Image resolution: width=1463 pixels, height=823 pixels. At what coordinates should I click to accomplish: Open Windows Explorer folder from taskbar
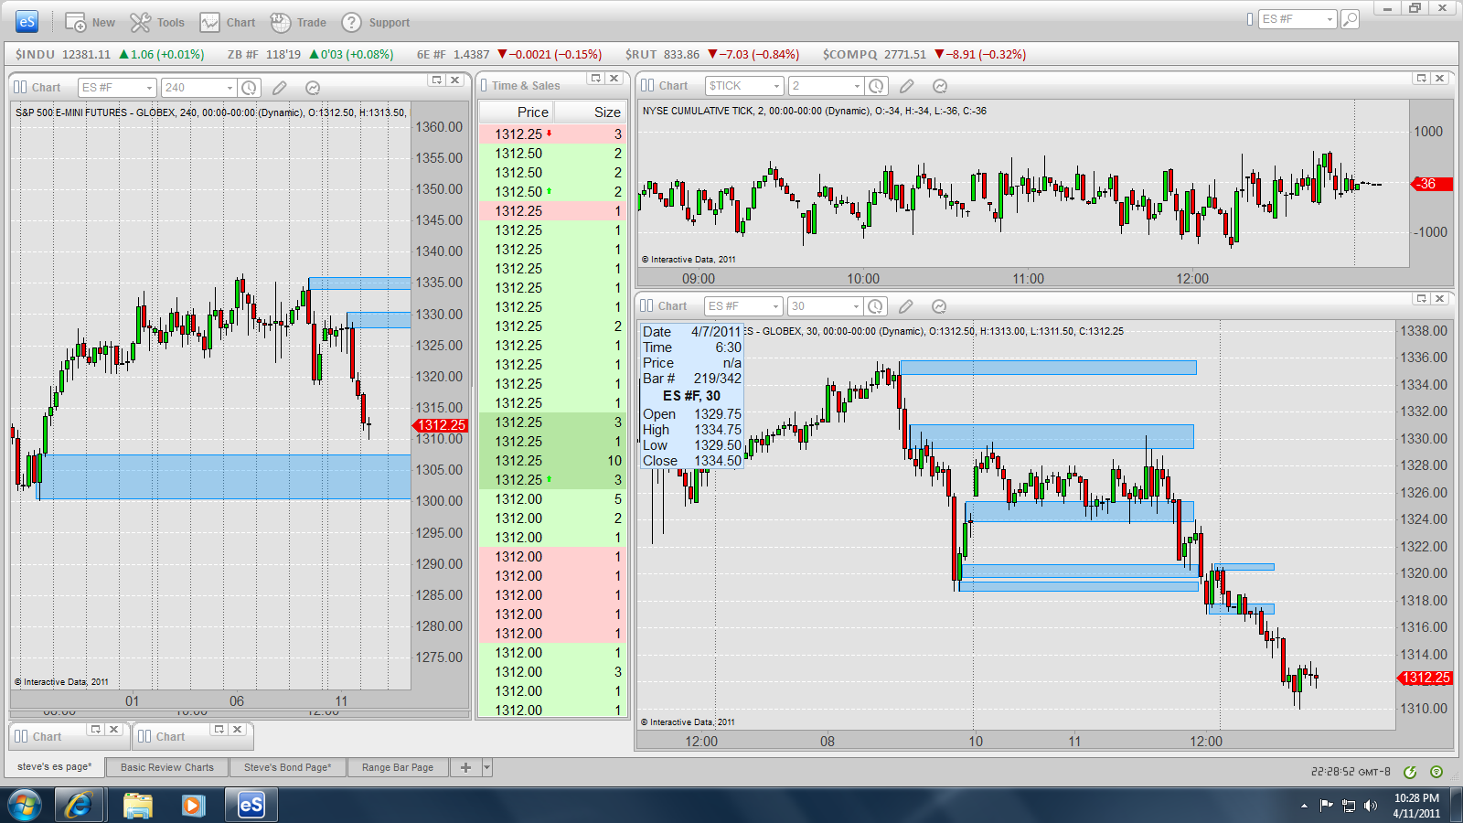[137, 806]
